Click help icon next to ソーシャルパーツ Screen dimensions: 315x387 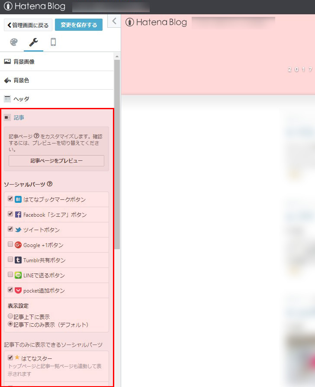(50, 184)
